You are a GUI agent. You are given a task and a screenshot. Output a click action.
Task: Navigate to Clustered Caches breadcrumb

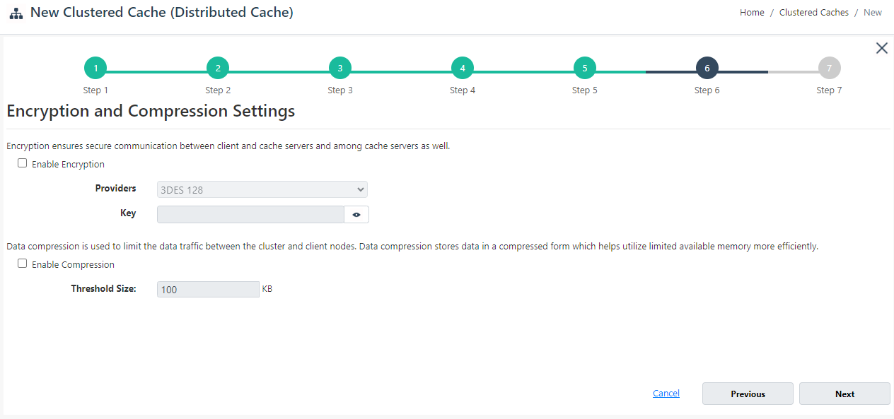tap(813, 12)
